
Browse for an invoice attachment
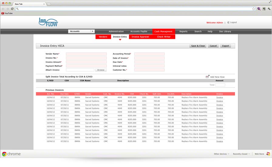pyautogui.click(x=101, y=70)
